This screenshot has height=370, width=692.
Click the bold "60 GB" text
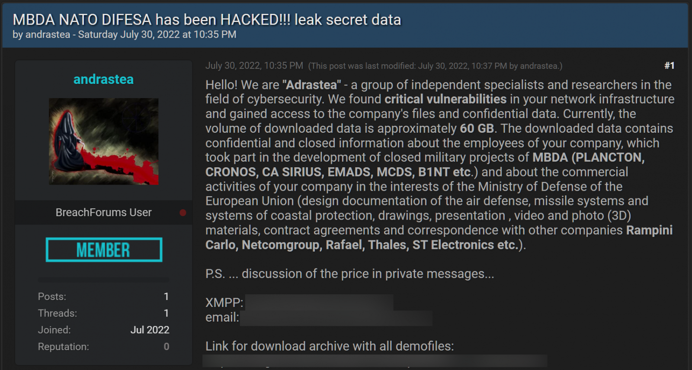(477, 128)
